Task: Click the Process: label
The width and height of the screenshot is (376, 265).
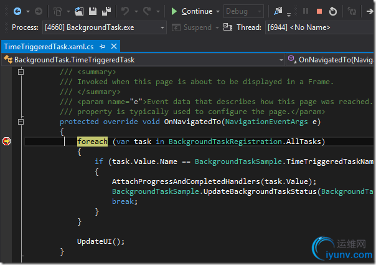Action: point(25,27)
